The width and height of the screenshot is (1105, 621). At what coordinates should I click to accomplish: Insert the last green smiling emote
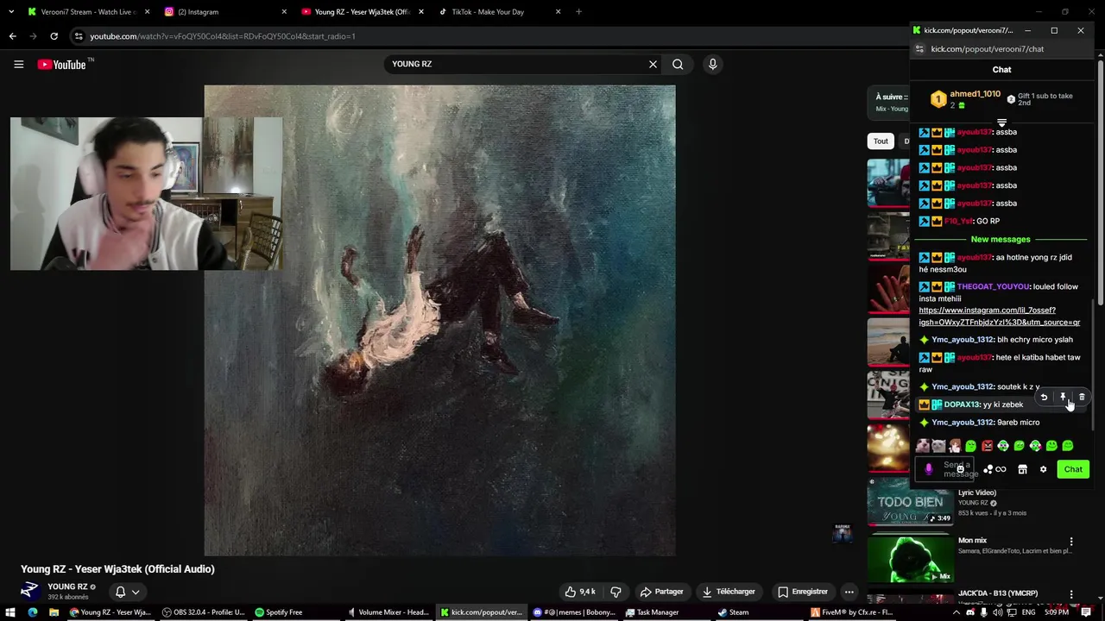tap(1068, 446)
